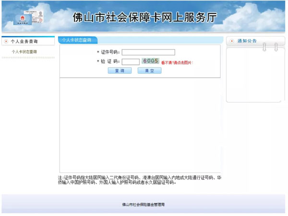This screenshot has height=216, width=288.
Task: Click the red 看不清?请点击图片 hint text
Action: [x=177, y=62]
